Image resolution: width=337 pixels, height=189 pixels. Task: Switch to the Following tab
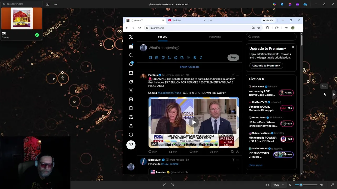[x=215, y=37]
